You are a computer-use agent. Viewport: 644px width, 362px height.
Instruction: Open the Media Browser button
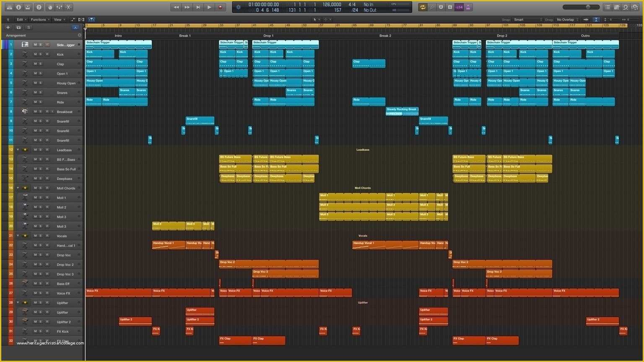click(634, 7)
